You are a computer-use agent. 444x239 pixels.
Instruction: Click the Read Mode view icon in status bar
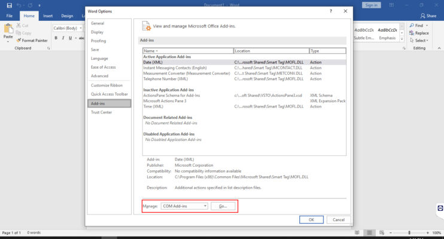[357, 232]
